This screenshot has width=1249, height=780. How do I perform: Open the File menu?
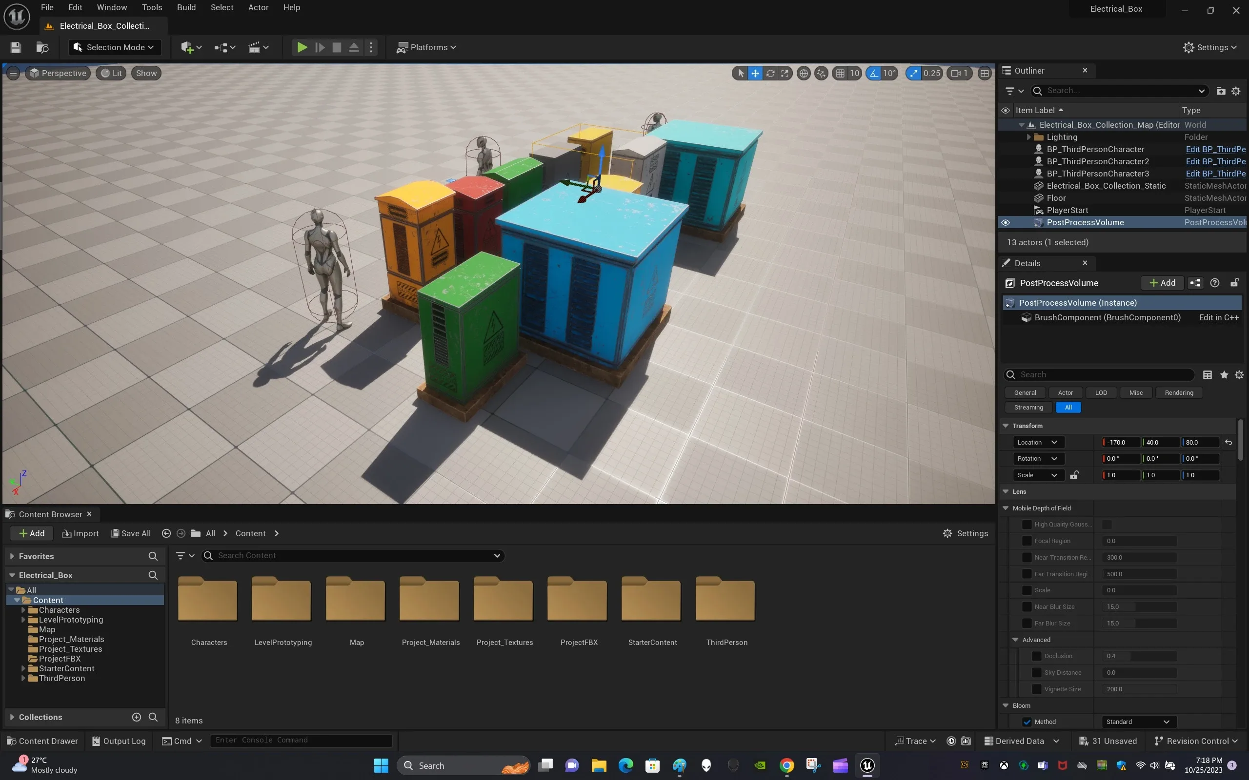pyautogui.click(x=47, y=7)
